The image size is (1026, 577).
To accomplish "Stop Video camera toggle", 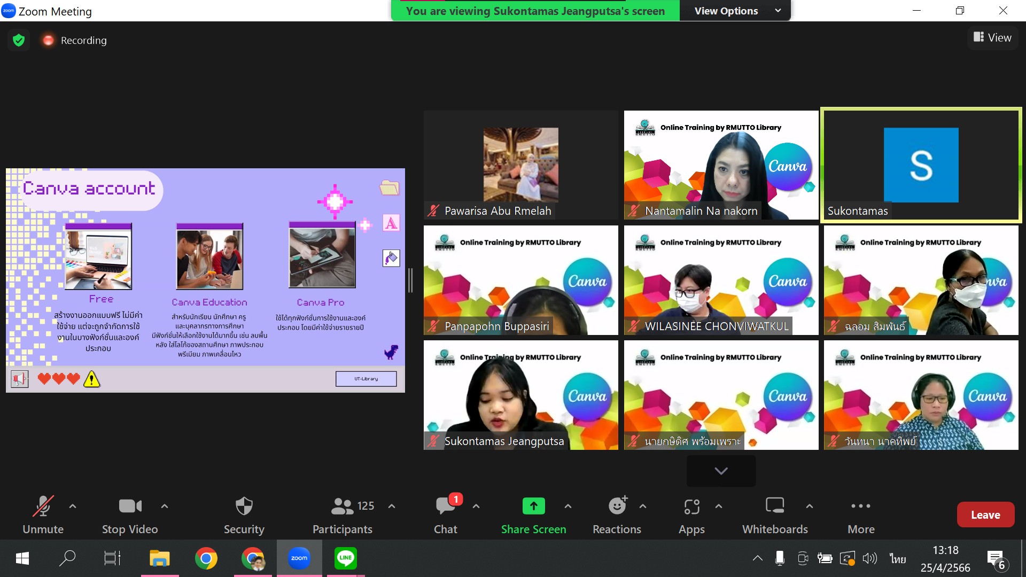I will (130, 515).
